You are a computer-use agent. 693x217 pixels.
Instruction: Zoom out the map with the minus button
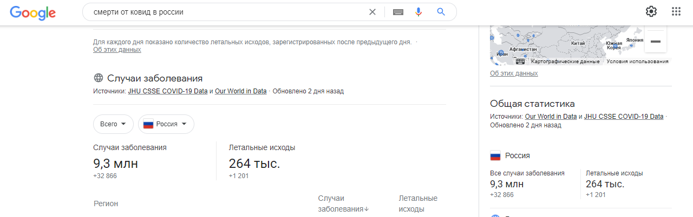(655, 42)
